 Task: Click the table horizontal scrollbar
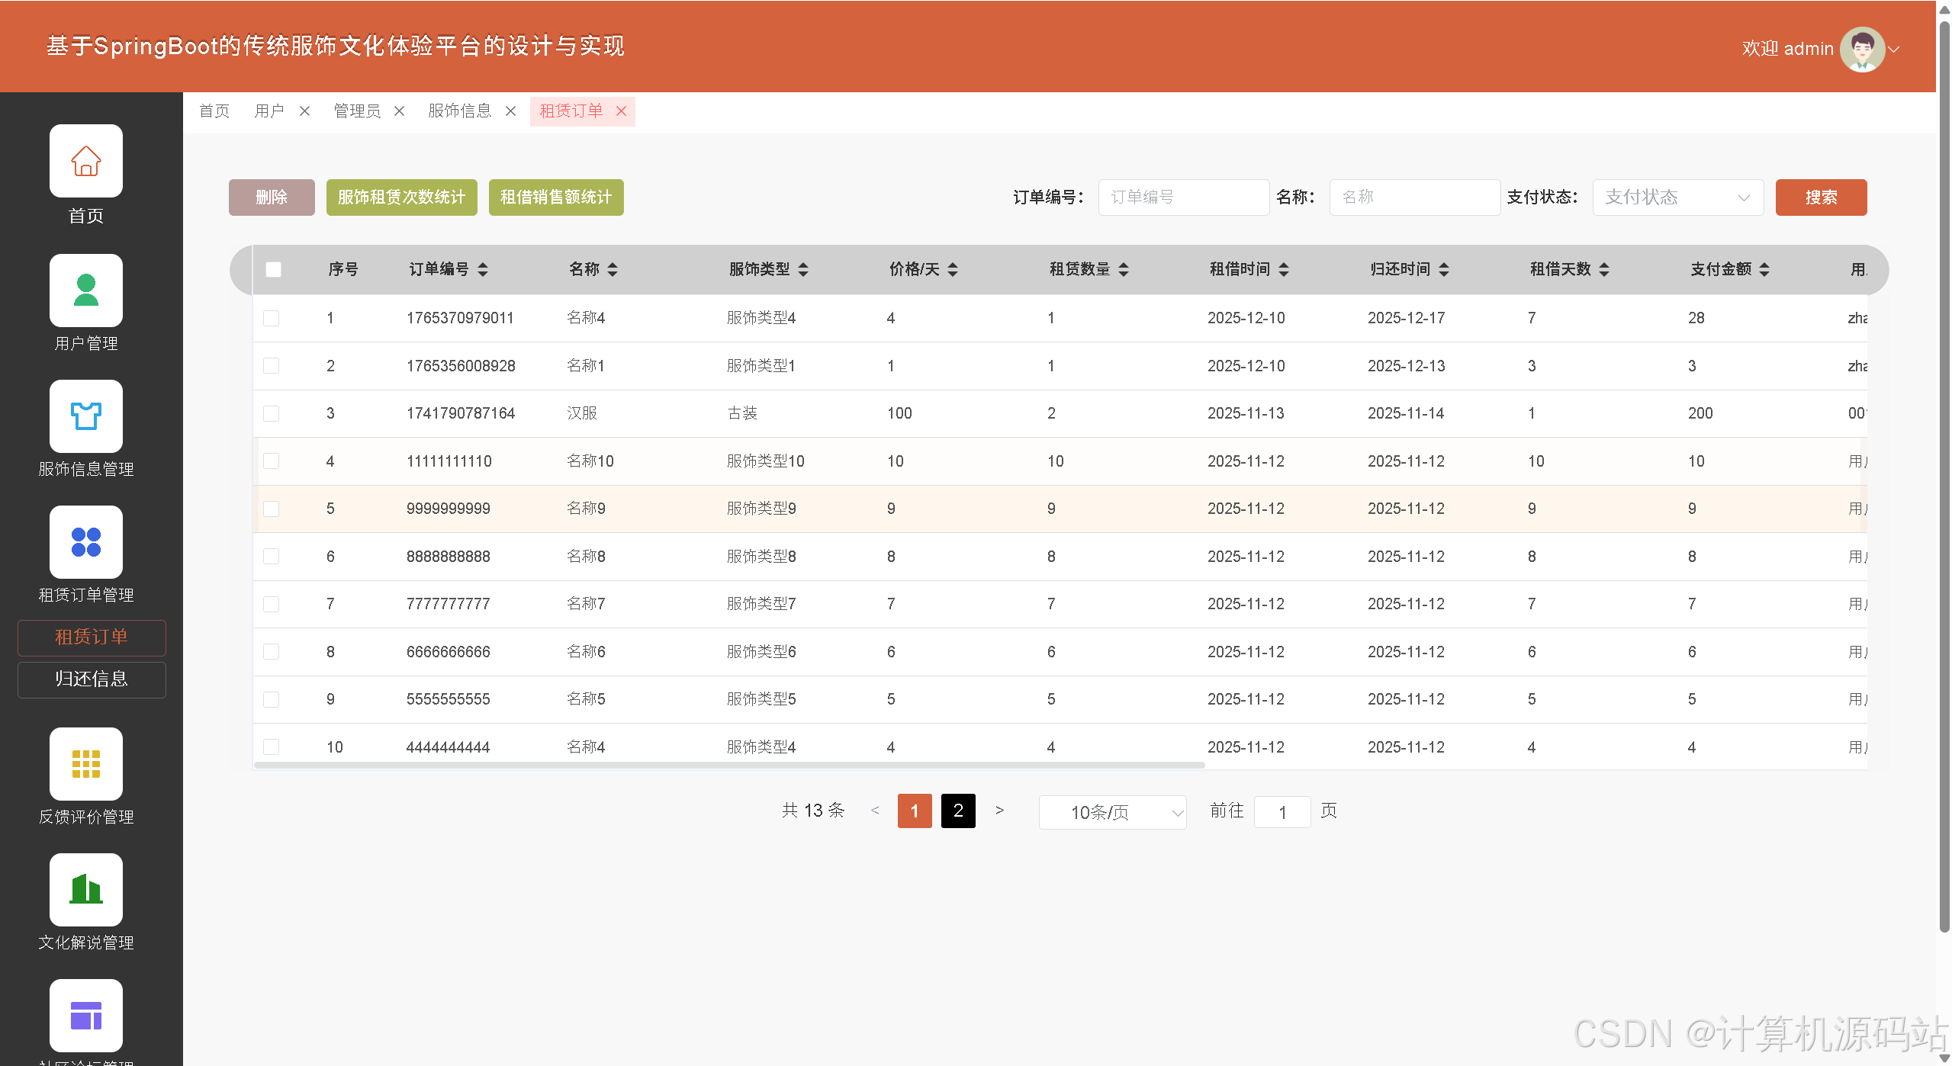[x=728, y=765]
